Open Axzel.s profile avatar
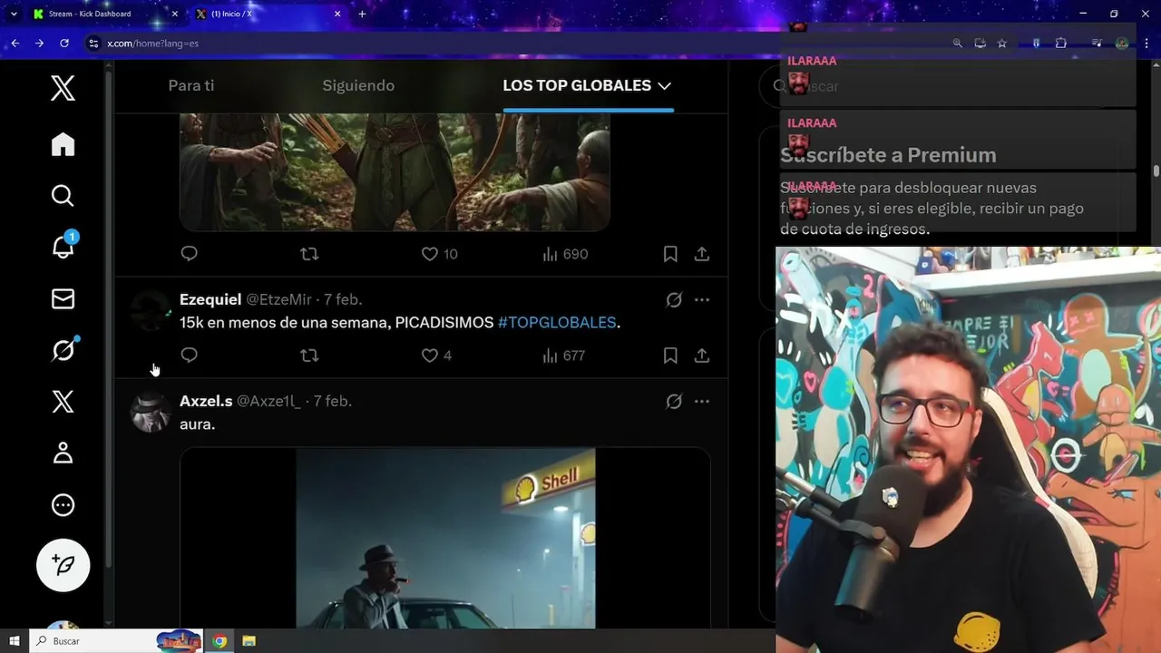The height and width of the screenshot is (653, 1161). point(151,412)
